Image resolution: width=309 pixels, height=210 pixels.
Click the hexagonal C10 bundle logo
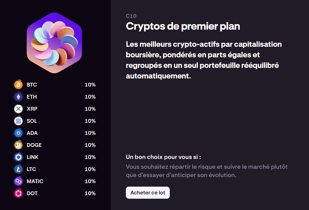[54, 43]
